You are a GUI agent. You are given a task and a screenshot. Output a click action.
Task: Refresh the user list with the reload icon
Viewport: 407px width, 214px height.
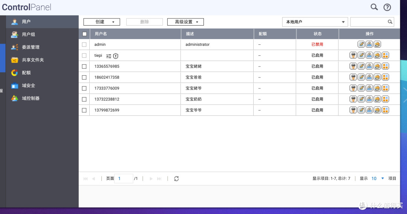tap(176, 179)
